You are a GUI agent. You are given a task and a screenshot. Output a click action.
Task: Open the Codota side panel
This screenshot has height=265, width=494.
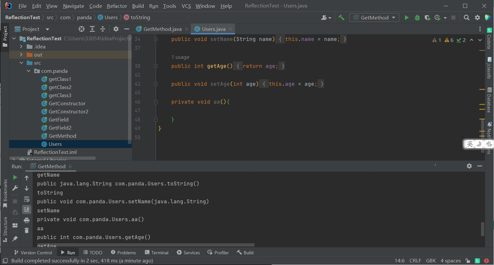tap(489, 38)
